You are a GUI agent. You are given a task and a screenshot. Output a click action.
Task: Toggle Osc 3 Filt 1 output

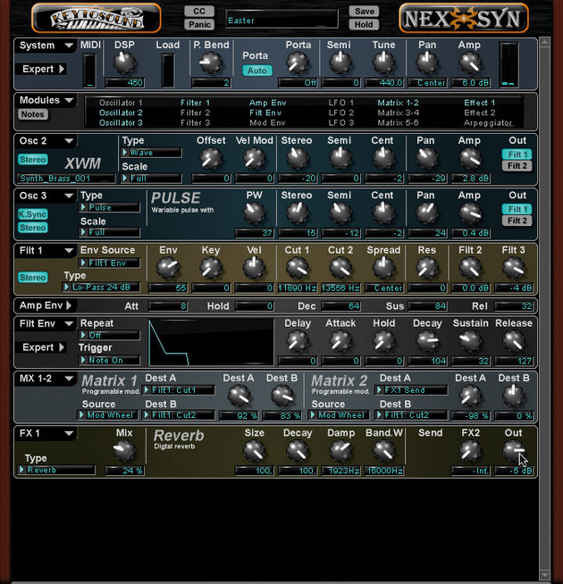[517, 209]
